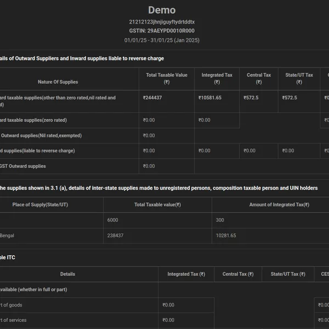This screenshot has width=329, height=329.
Task: Click "State/UT Tax (₹)" header in the outward supplies table
Action: pos(299,78)
